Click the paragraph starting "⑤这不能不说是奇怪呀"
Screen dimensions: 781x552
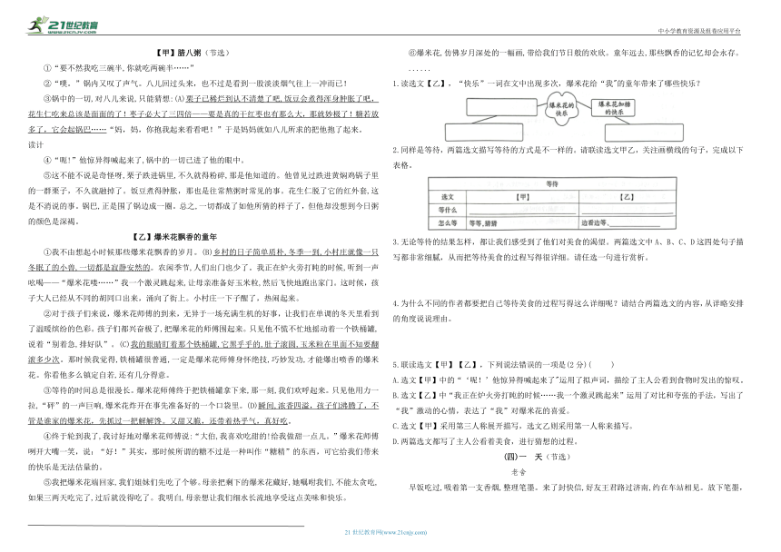(x=203, y=198)
